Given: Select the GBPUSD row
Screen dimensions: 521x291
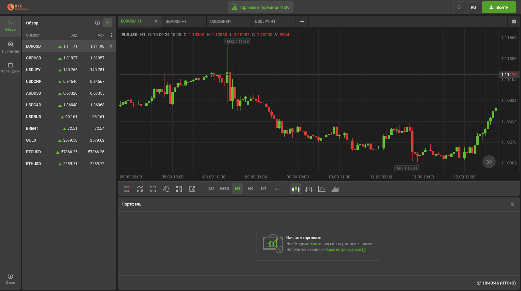Looking at the screenshot, I should (69, 58).
